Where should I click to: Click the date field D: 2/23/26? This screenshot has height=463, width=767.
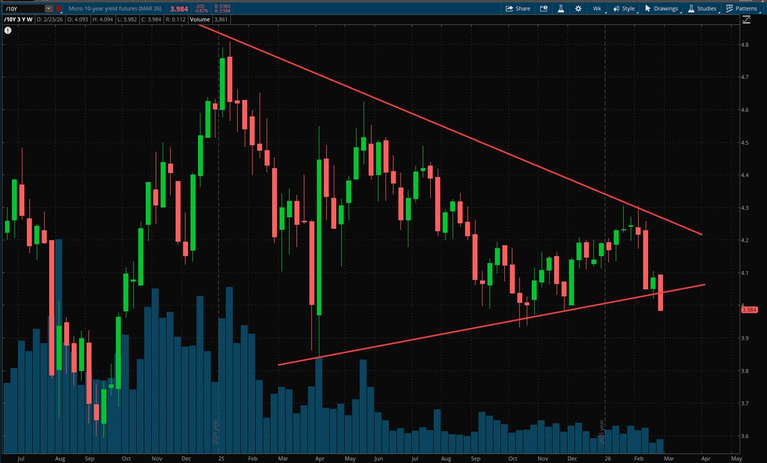point(51,20)
